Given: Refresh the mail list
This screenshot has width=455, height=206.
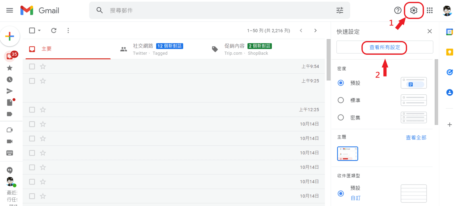Looking at the screenshot, I should pos(54,30).
